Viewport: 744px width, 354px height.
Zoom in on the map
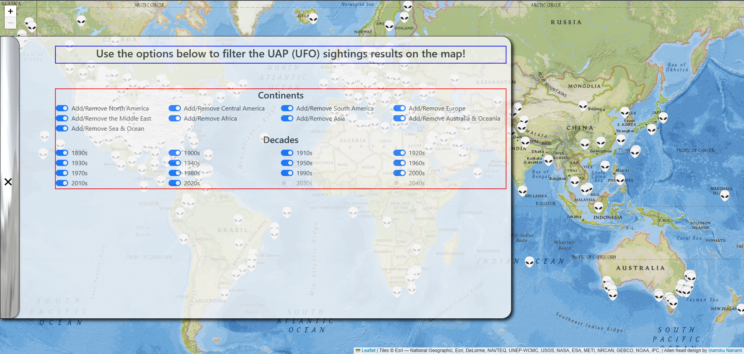[10, 11]
